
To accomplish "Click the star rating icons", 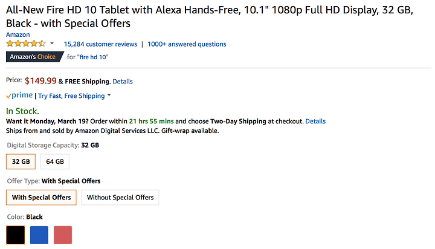I will 26,44.
